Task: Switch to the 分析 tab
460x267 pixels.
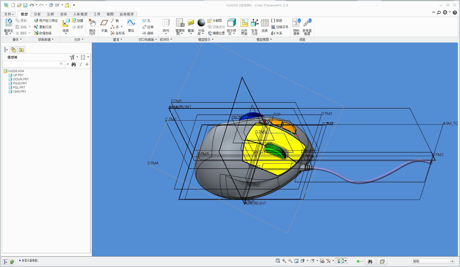Action: pos(37,14)
